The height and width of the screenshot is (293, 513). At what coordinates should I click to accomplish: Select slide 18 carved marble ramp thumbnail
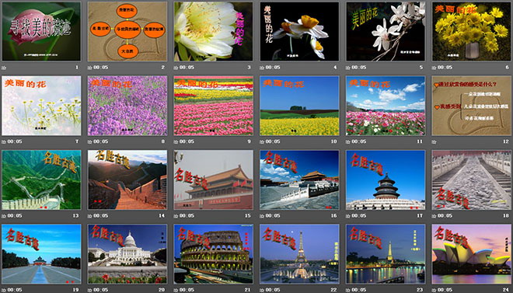(x=472, y=180)
